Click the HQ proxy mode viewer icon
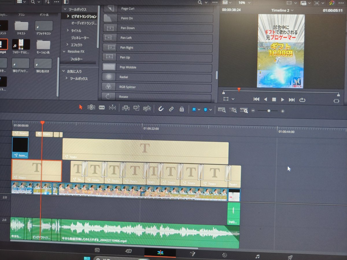347x260 pixels. coord(304,3)
